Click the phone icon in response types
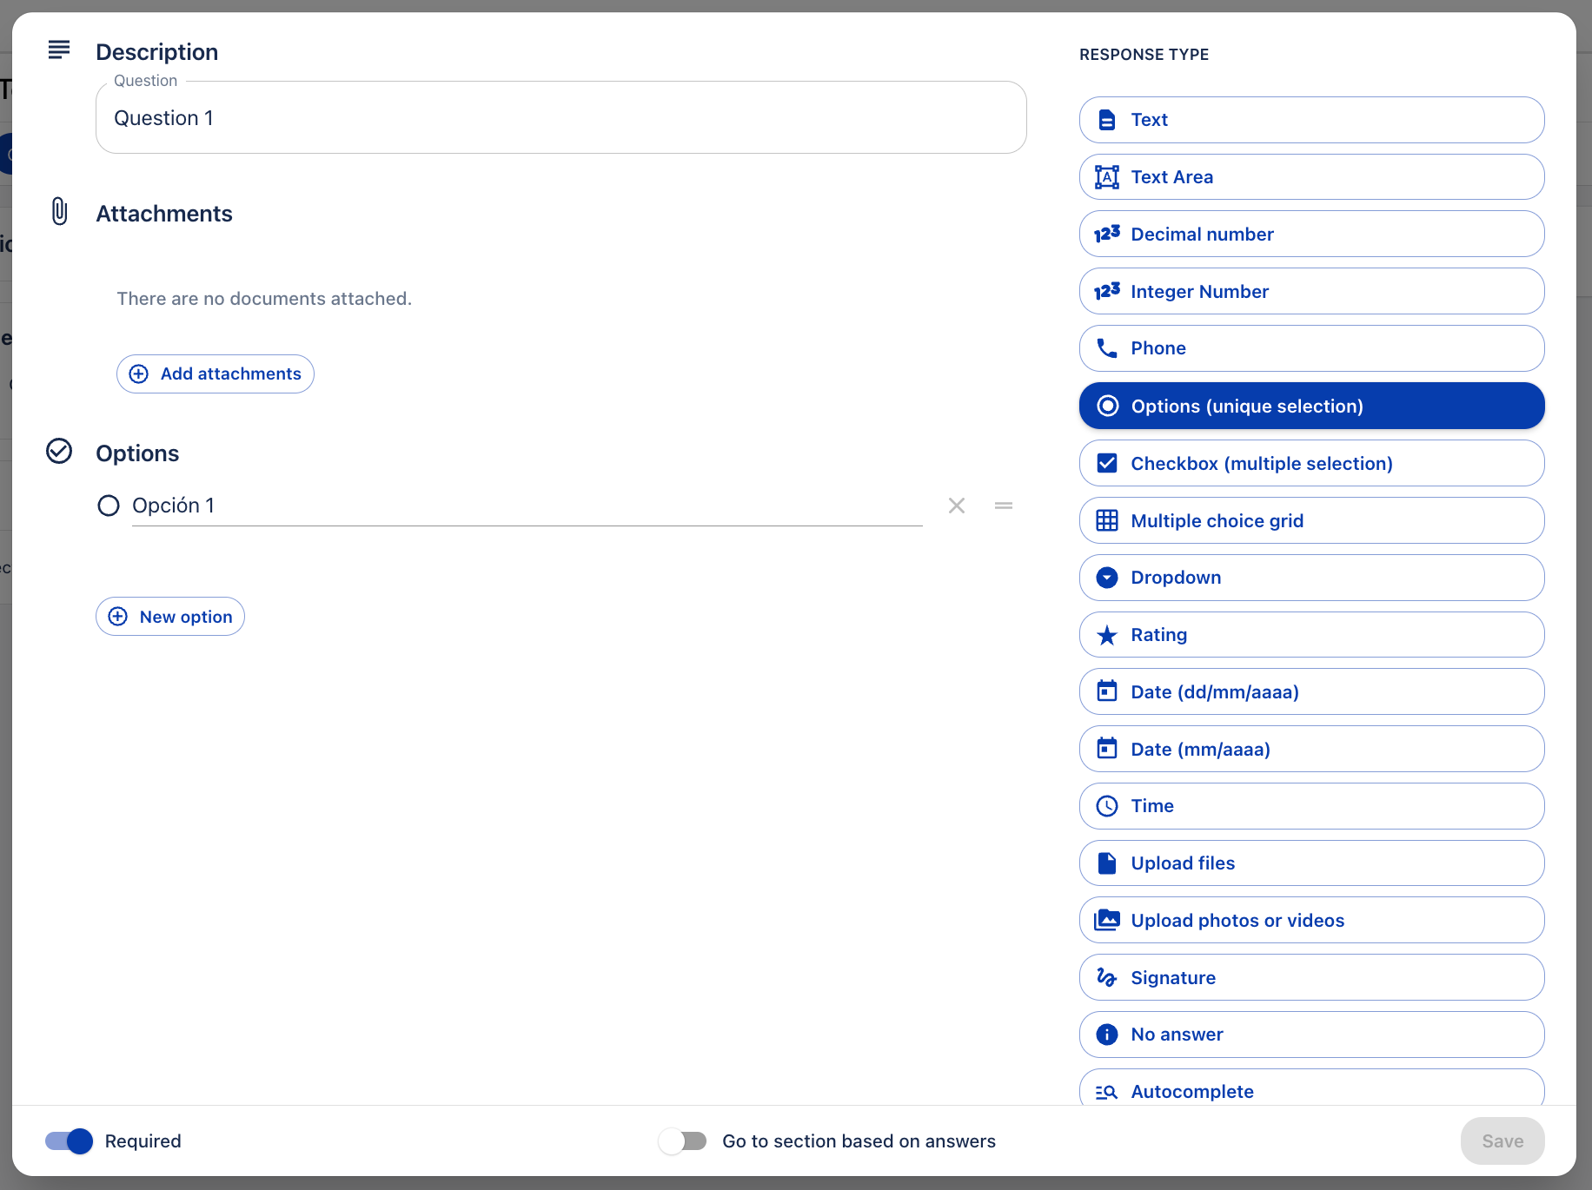1592x1190 pixels. pos(1107,348)
